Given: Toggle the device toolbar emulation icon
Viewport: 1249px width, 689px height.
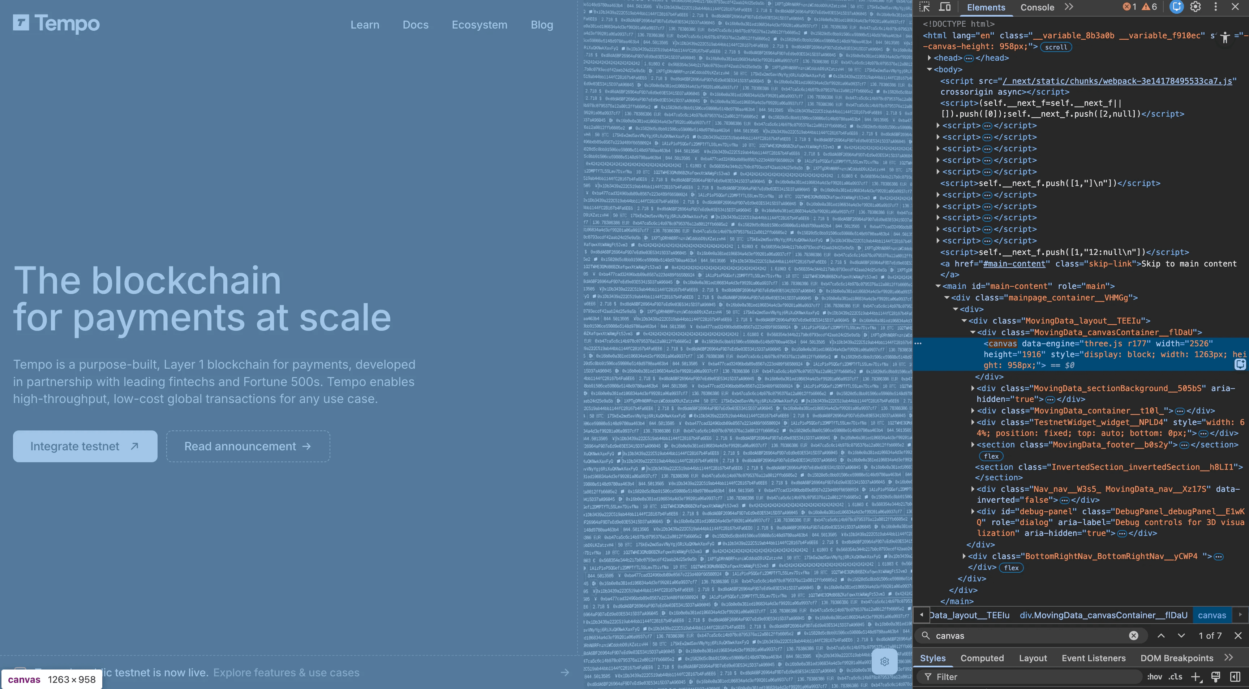Looking at the screenshot, I should [x=944, y=7].
